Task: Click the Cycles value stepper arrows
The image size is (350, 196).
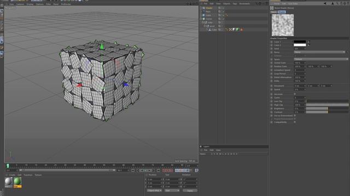Action: [x=305, y=97]
